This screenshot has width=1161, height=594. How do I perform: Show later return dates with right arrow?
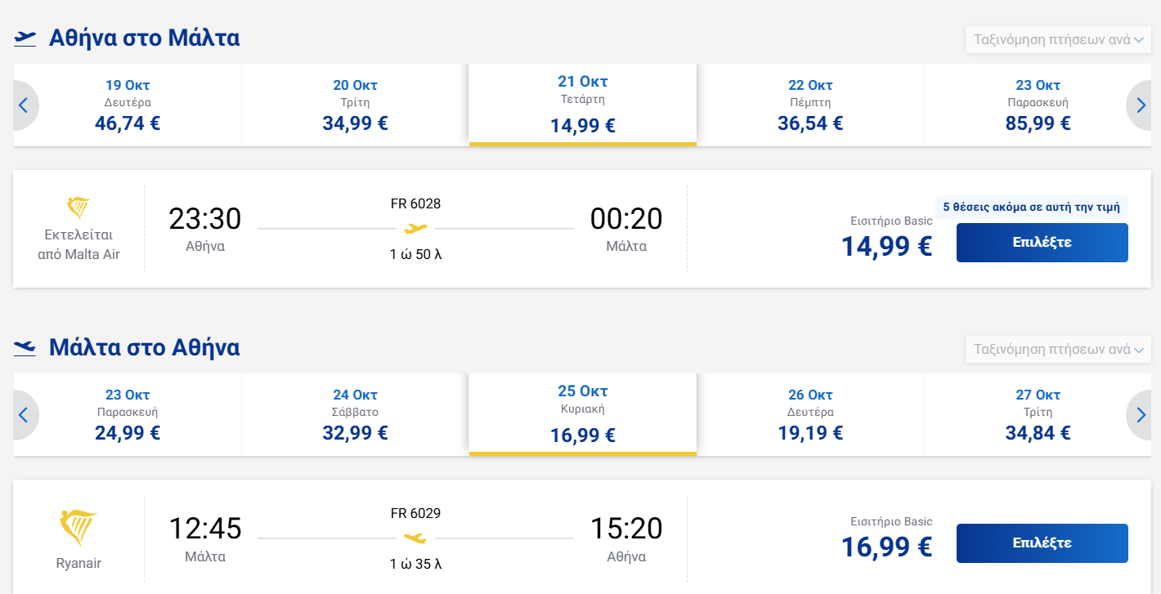click(x=1141, y=415)
